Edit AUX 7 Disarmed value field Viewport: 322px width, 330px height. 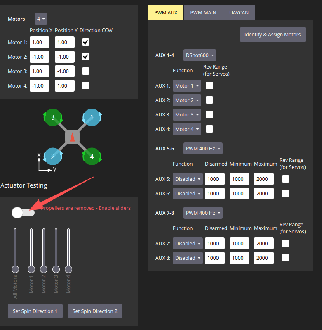[x=215, y=244]
